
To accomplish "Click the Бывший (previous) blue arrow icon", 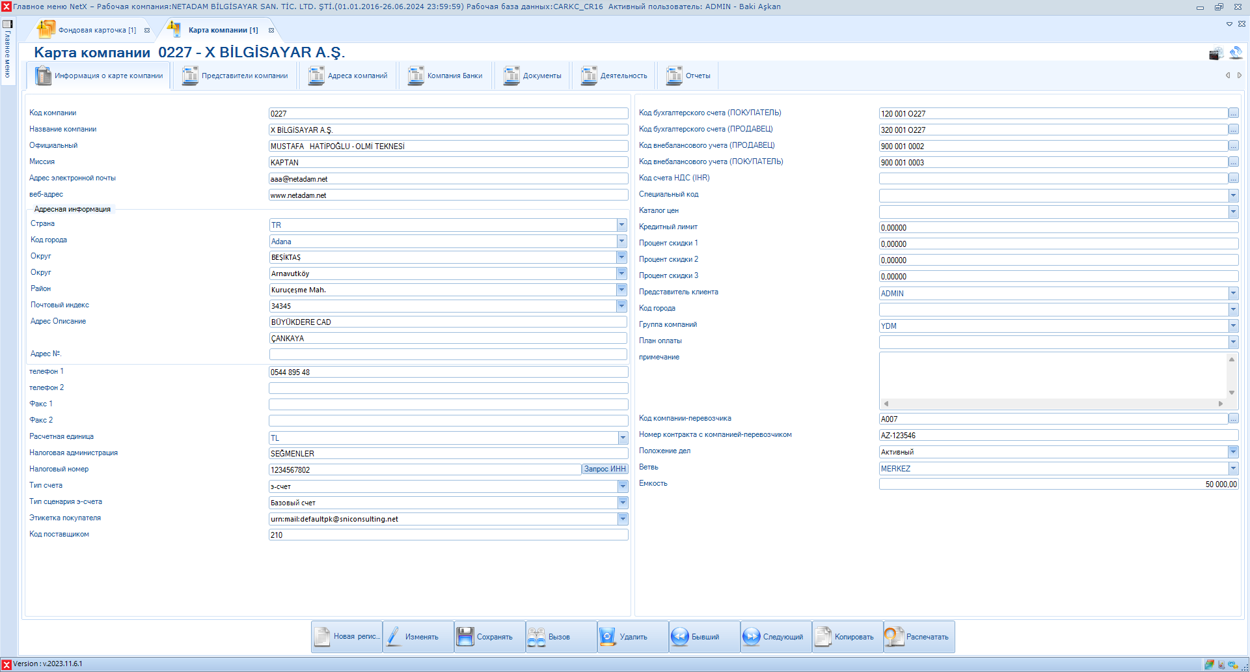I will [x=680, y=637].
